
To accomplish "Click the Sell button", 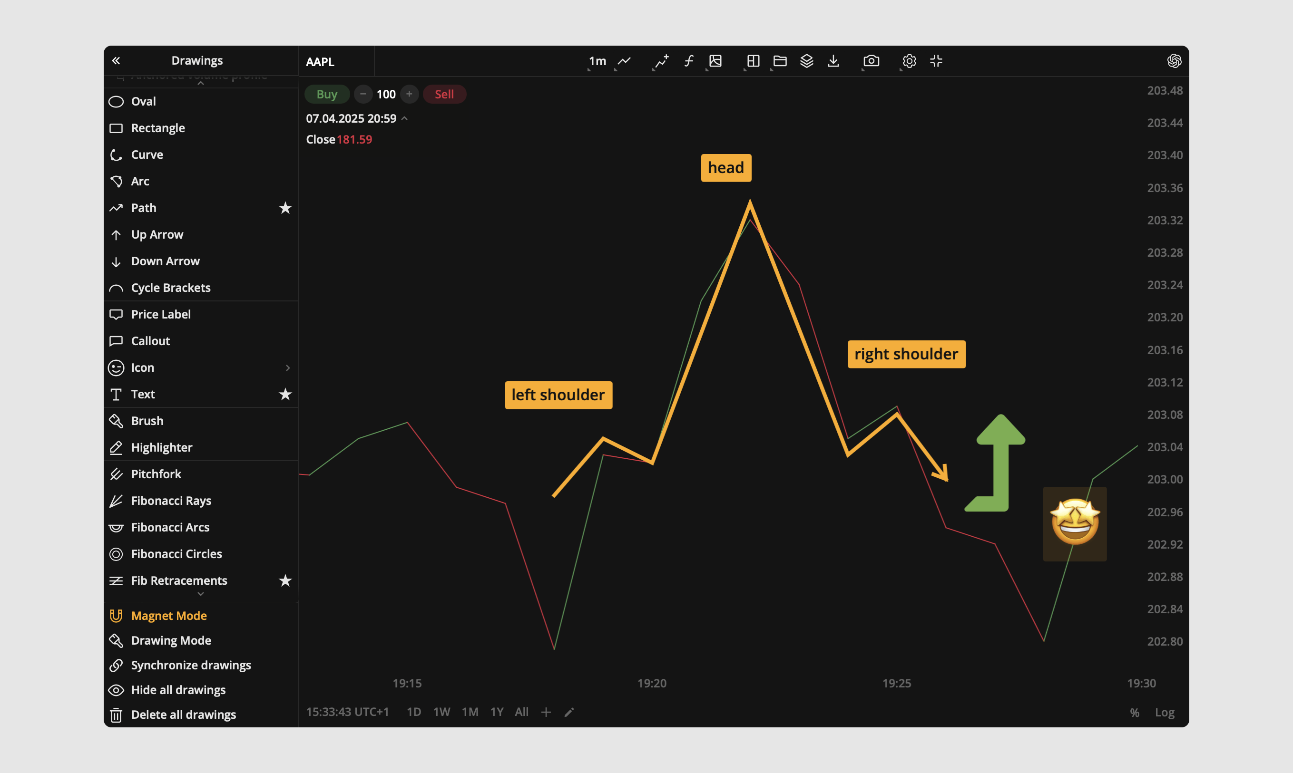I will [444, 94].
